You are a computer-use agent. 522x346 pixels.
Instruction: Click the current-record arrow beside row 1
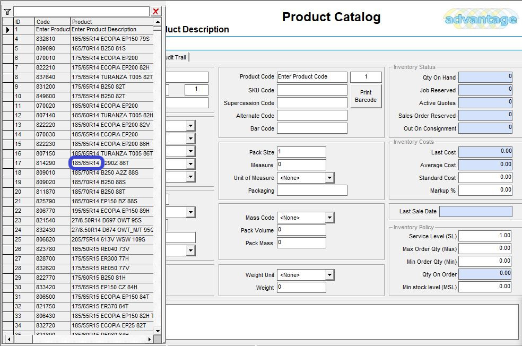tap(7, 30)
